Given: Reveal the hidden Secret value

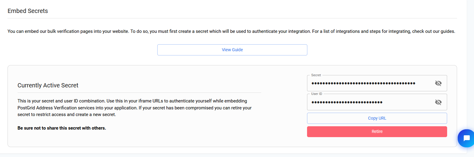Looking at the screenshot, I should [438, 83].
